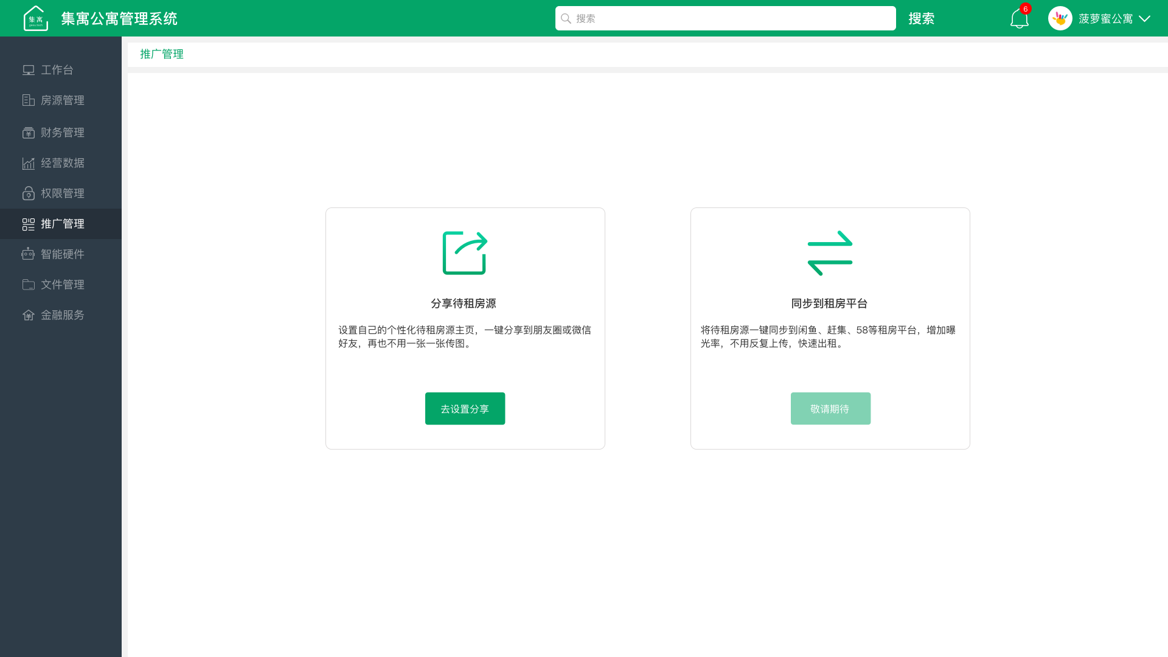Open 智能硬件 section
This screenshot has width=1168, height=657.
[x=61, y=254]
